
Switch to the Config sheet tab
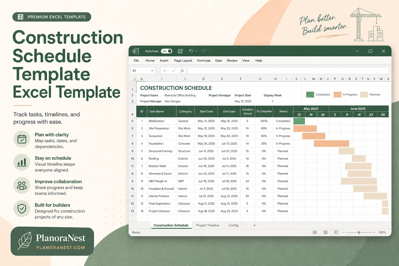[x=234, y=225]
